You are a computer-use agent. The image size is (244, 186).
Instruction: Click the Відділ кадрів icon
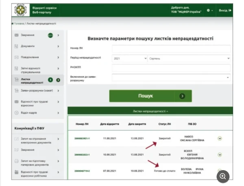pyautogui.click(x=17, y=113)
